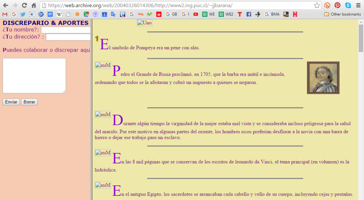Open the Google Docs bookmark

coord(50,14)
